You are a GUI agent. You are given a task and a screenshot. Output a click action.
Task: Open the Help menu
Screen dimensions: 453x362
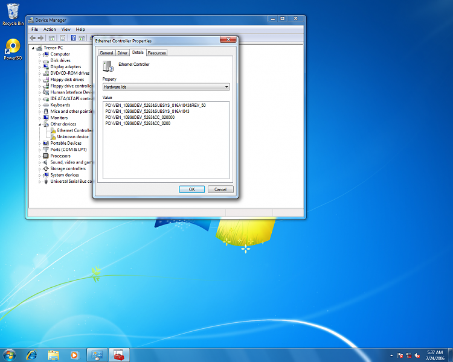coord(80,29)
